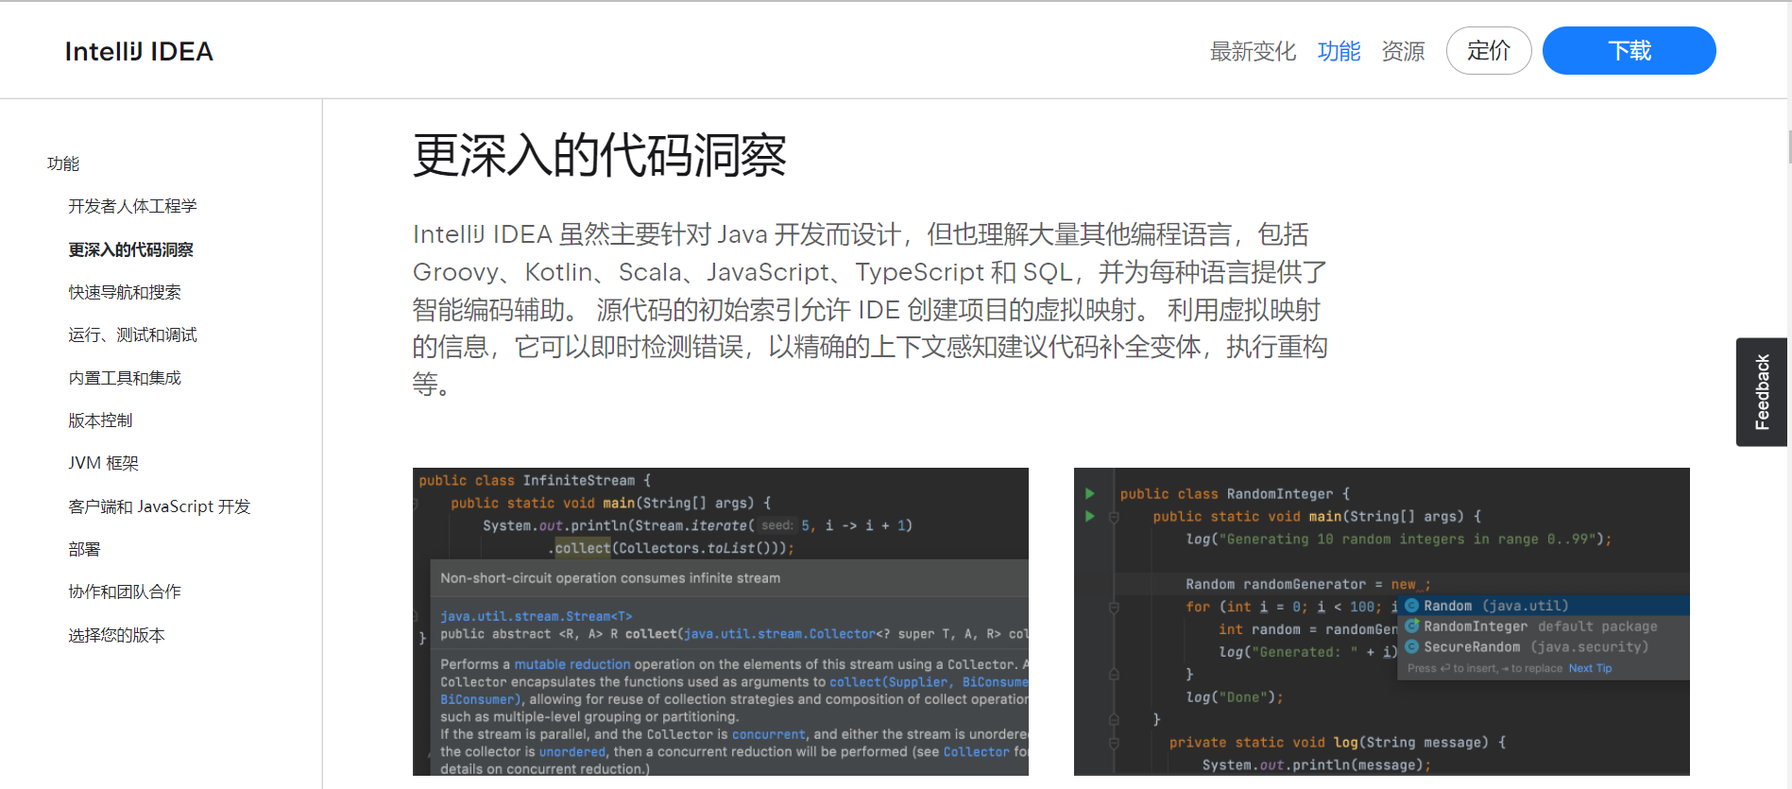This screenshot has width=1792, height=789.
Task: Go to 部署 section
Action: [84, 549]
